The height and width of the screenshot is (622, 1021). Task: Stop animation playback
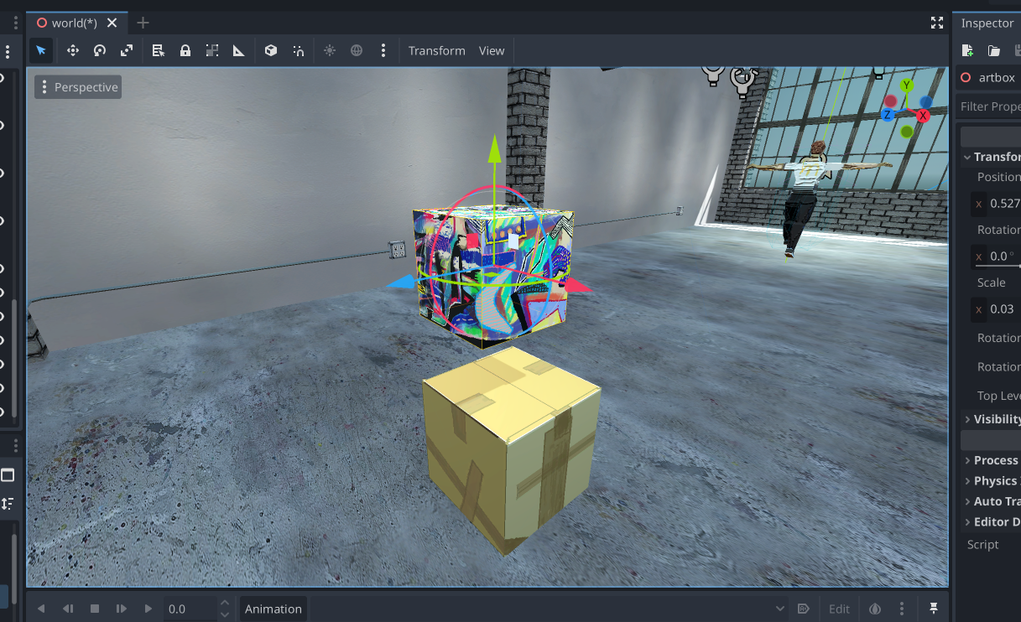(x=95, y=609)
